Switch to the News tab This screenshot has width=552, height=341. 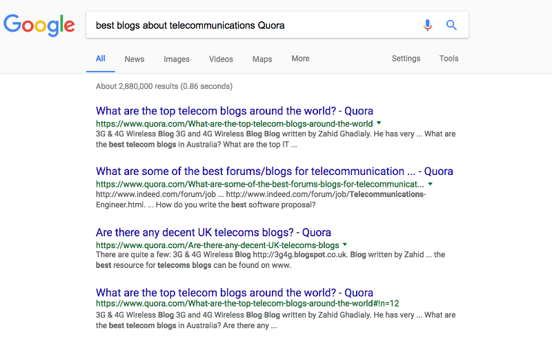coord(135,59)
